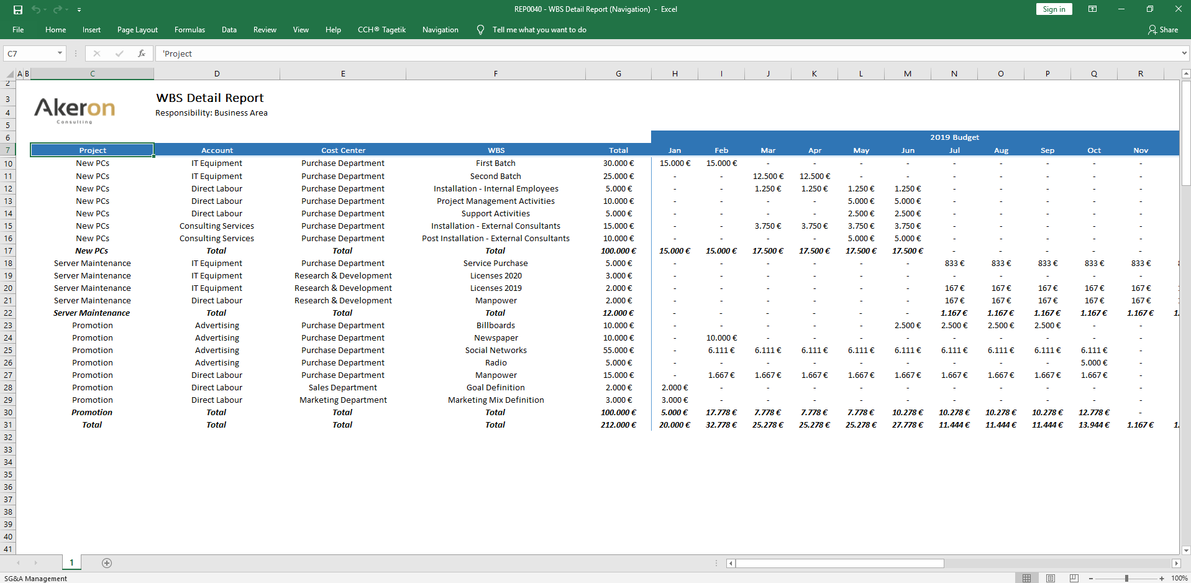Screen dimensions: 1191x583
Task: Open the Formulas ribbon tab
Action: (189, 30)
